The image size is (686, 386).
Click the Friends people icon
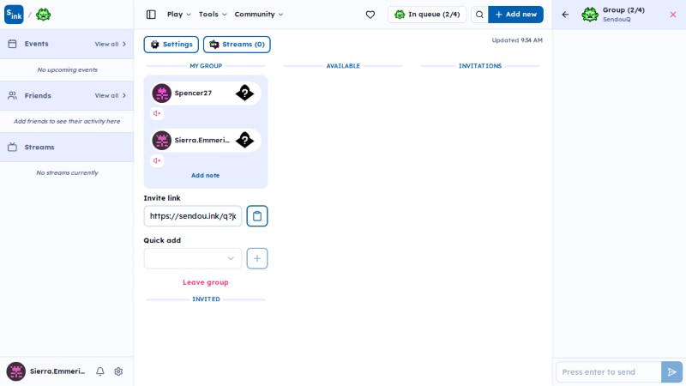click(x=12, y=95)
